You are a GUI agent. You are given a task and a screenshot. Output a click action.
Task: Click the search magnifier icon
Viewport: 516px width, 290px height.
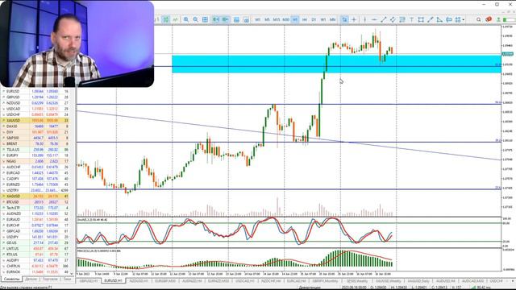click(x=479, y=19)
